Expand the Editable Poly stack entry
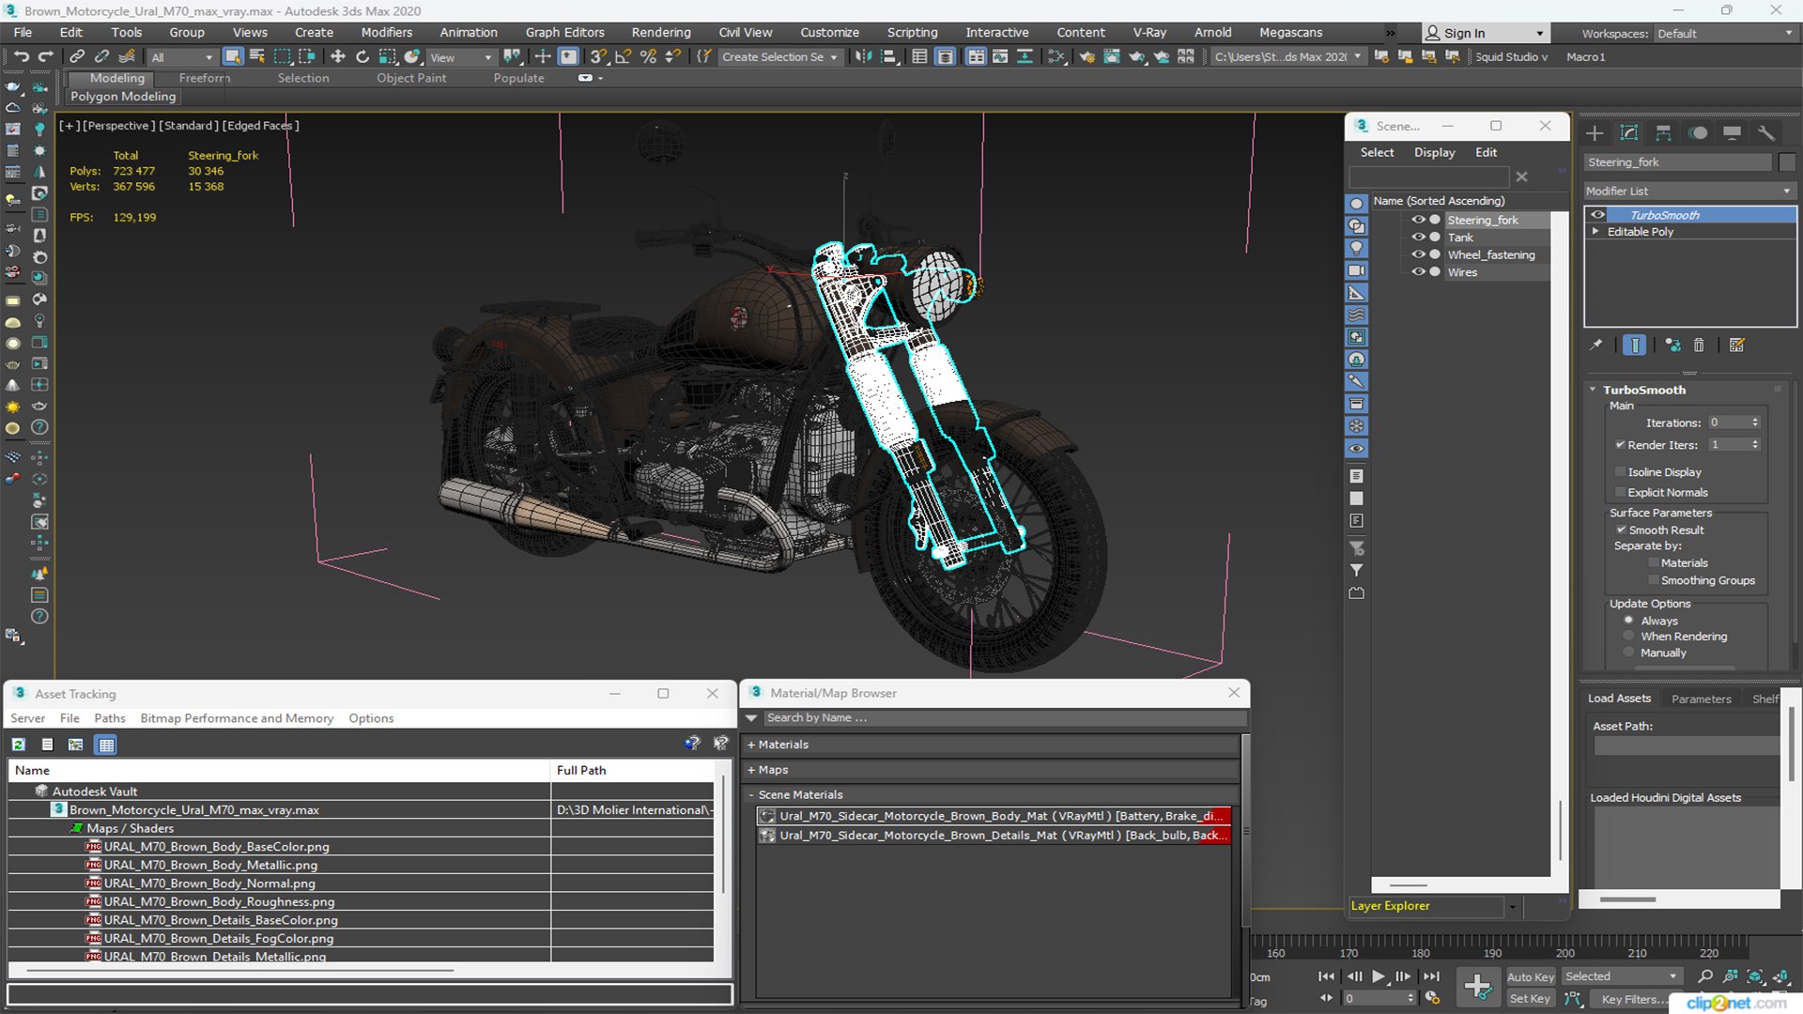Screen dimensions: 1803x1014 [x=1595, y=232]
